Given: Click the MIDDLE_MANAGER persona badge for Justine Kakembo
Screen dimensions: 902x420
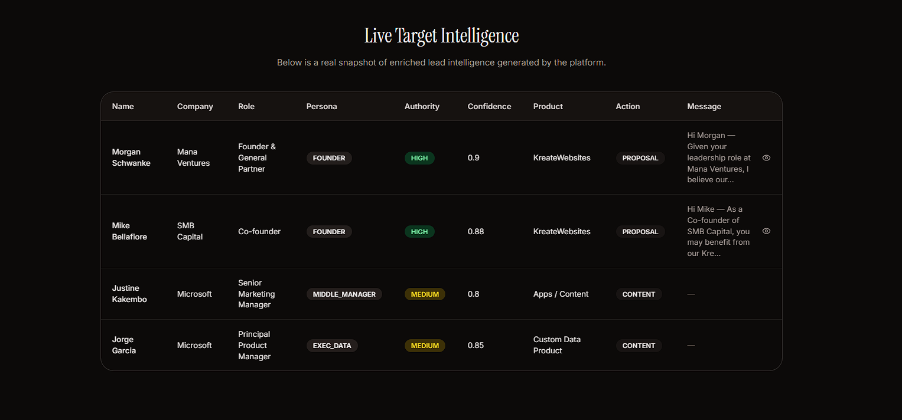Looking at the screenshot, I should tap(344, 294).
